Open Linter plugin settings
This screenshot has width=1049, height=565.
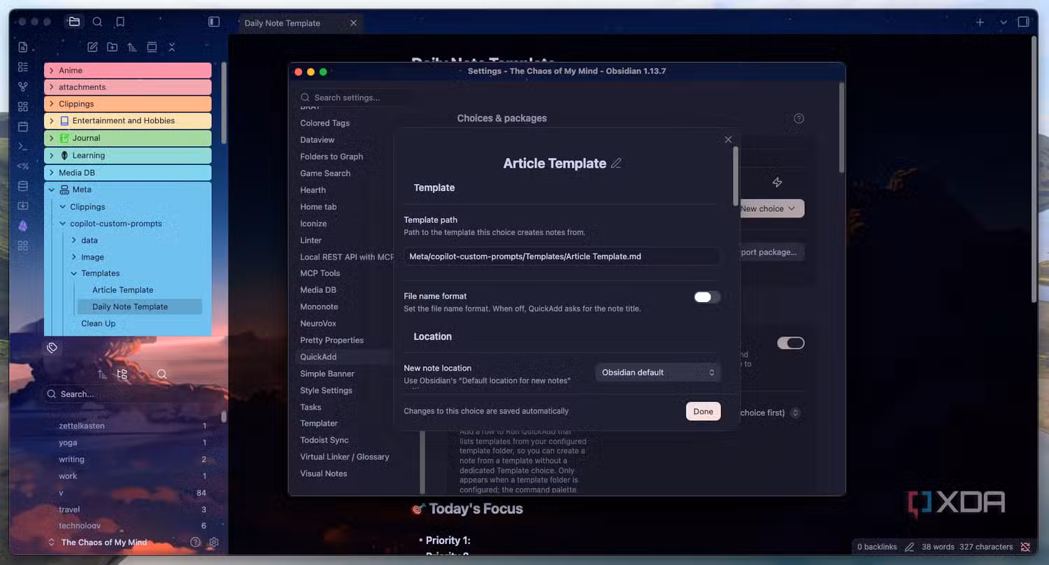pos(311,240)
